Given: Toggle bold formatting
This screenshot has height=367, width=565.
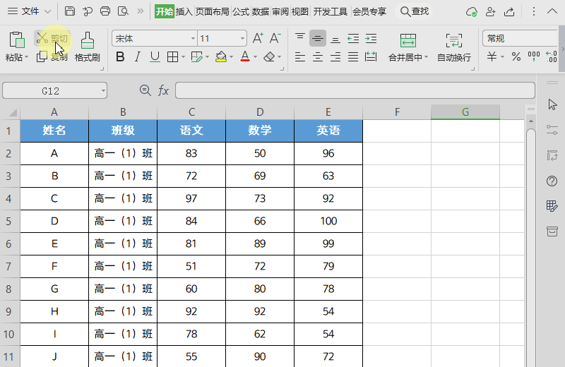Looking at the screenshot, I should 120,56.
